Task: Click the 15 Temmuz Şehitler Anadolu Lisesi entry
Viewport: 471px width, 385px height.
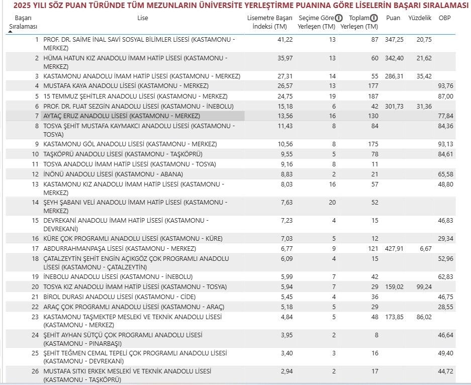Action: (135, 96)
